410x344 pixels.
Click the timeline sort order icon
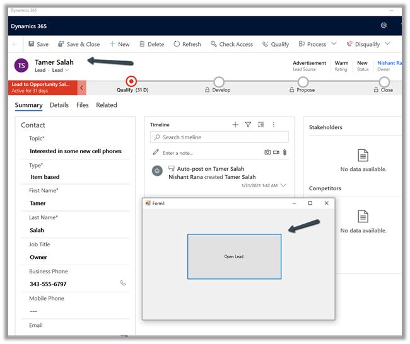[261, 125]
